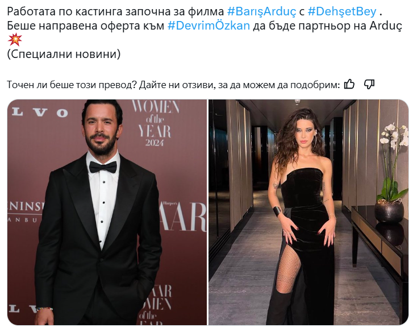Screen dimensions: 417x332
Task: Open the photo of the man in a tuxedo
Action: (107, 212)
